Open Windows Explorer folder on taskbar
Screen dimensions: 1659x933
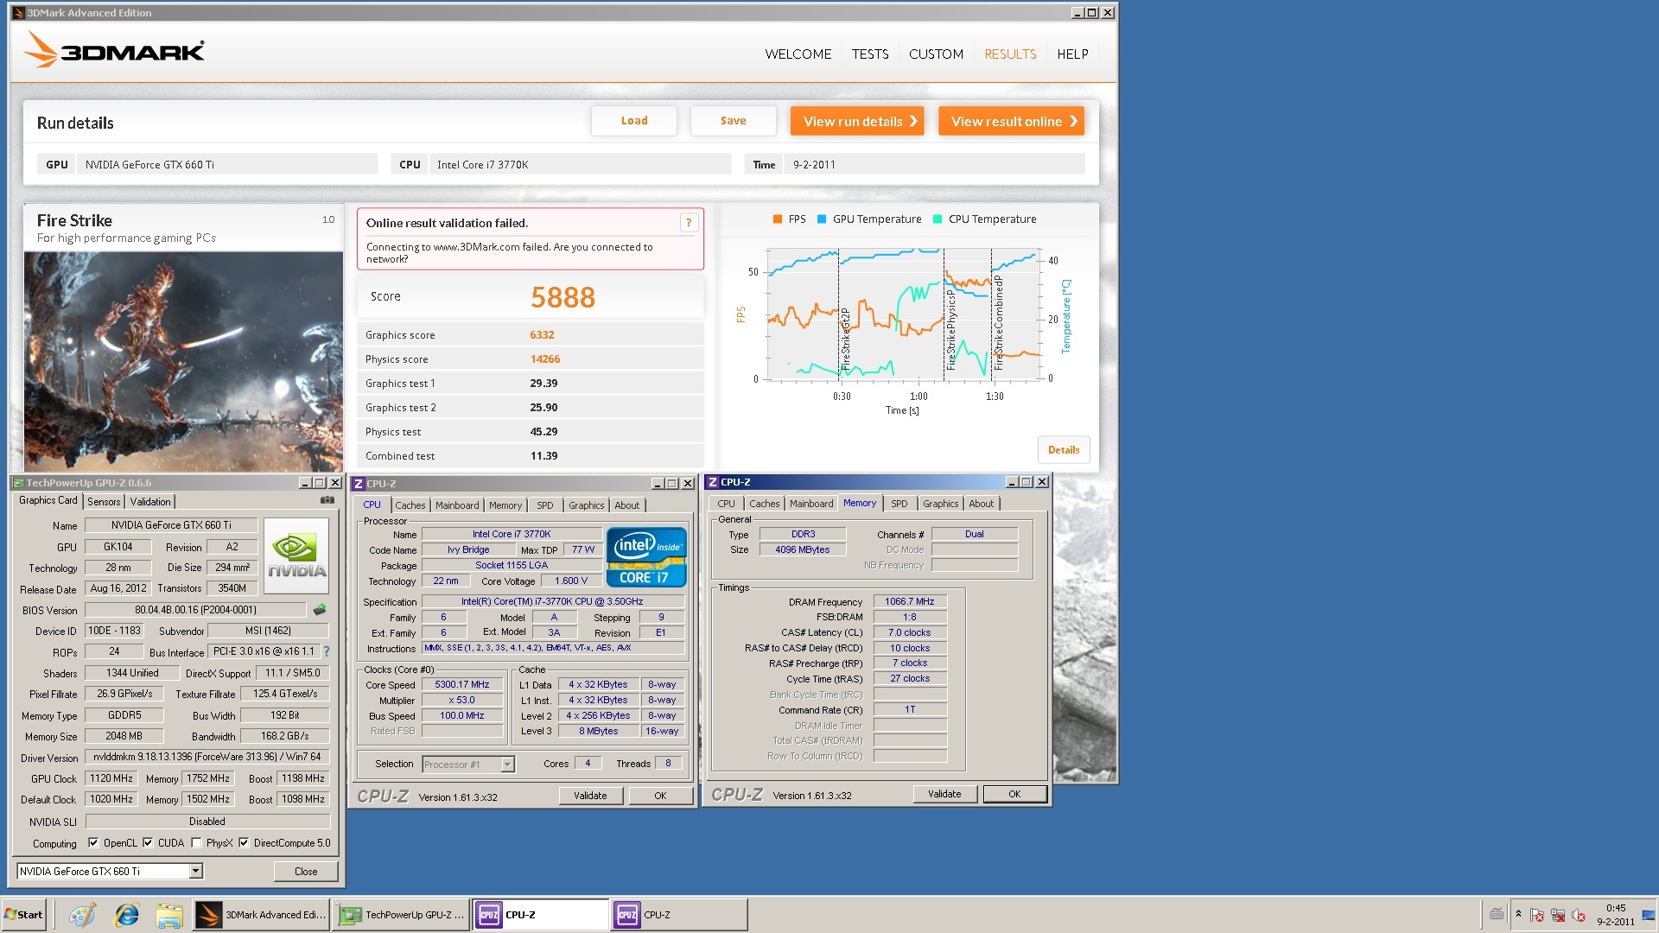point(169,915)
